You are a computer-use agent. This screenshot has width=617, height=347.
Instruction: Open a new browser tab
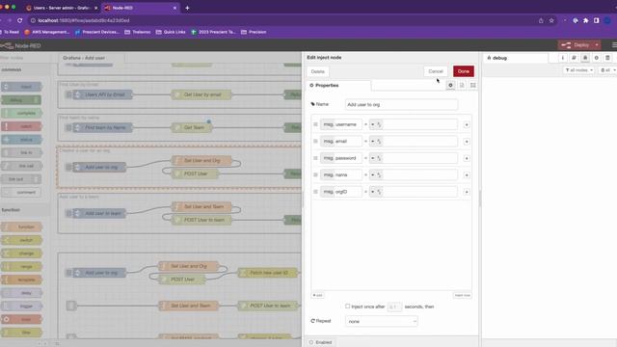click(x=187, y=8)
